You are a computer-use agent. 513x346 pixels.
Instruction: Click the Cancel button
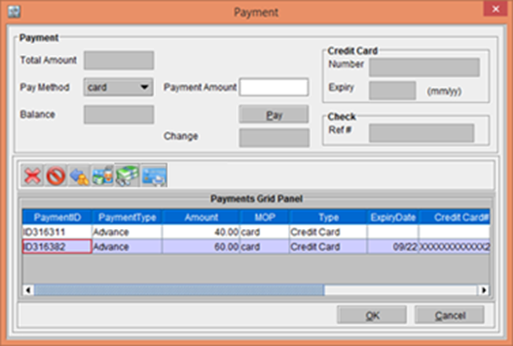450,315
